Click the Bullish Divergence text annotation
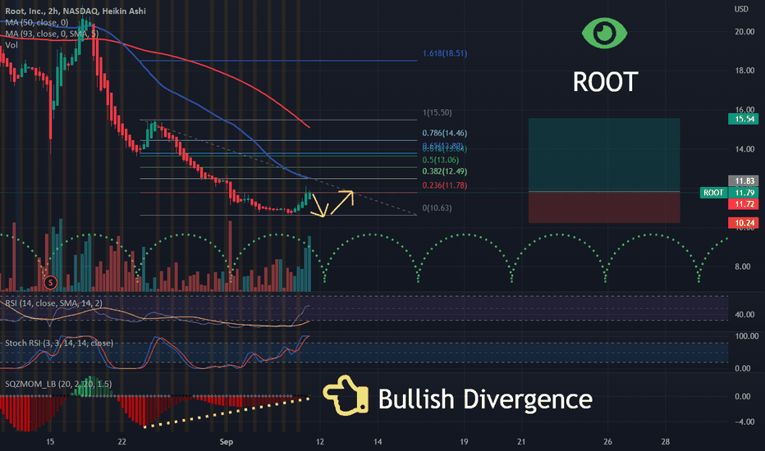 pos(485,399)
